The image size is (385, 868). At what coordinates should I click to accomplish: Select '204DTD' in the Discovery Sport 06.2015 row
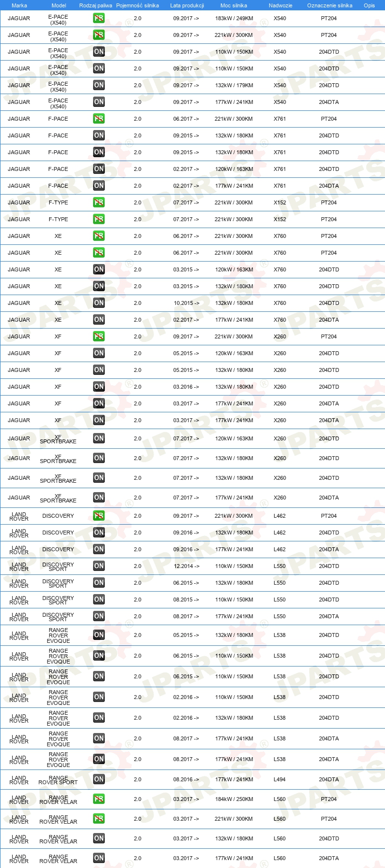(329, 583)
